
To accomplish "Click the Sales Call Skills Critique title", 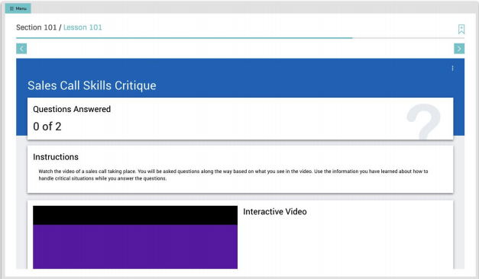I will (92, 85).
